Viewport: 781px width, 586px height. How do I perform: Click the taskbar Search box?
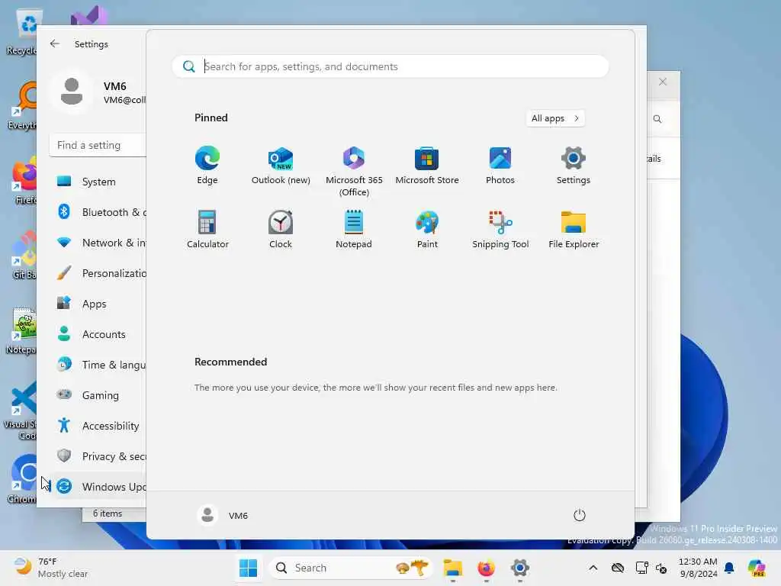coord(350,568)
